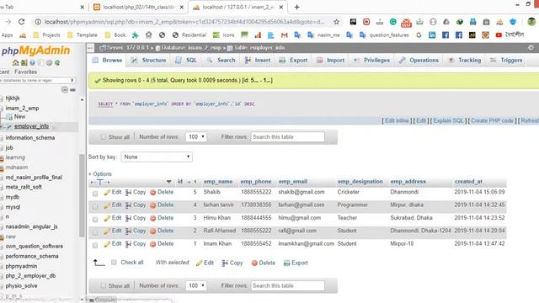
Task: Open the Insert tab
Action: [x=258, y=60]
